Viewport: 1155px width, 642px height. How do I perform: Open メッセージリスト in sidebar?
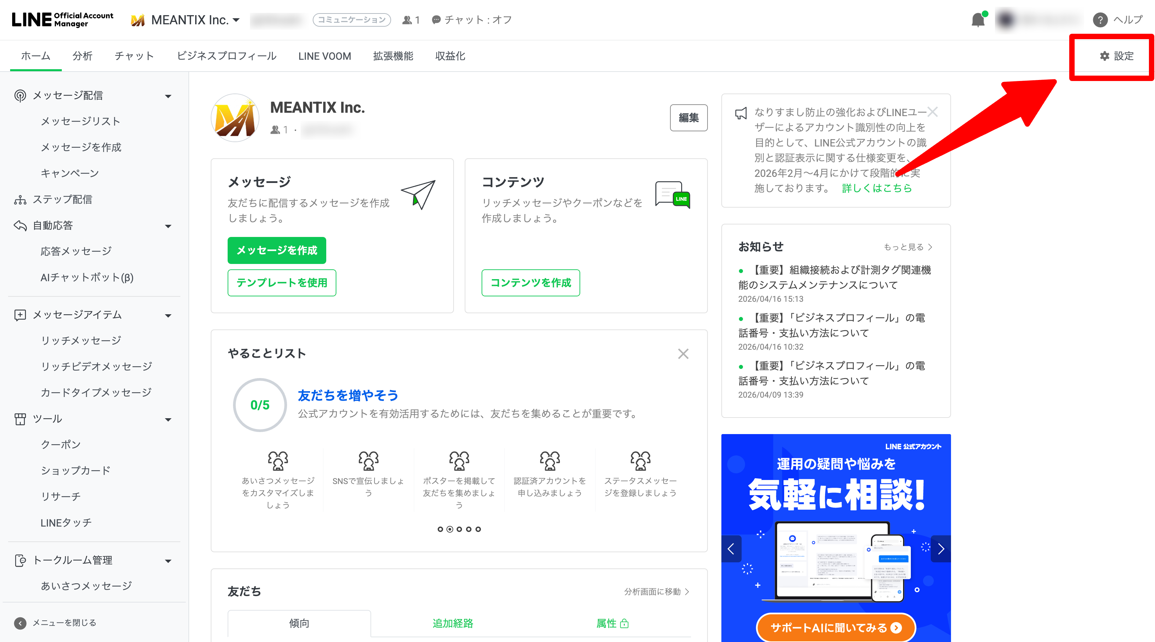pyautogui.click(x=81, y=122)
